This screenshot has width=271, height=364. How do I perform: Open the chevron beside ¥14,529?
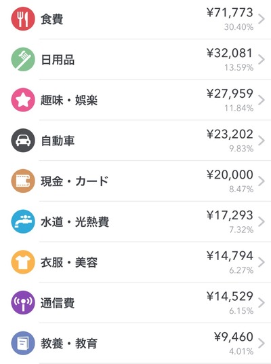[x=262, y=303]
